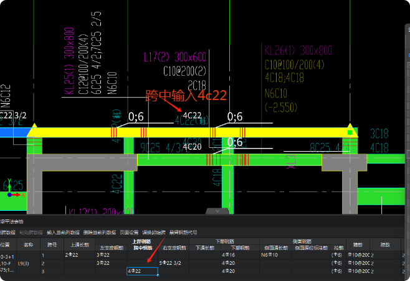410x281 pixels.
Task: Click the 左支座钢筋 column header
Action: (112, 248)
